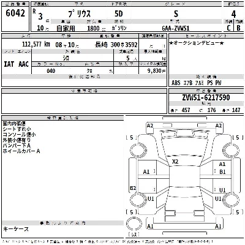Click the grade letter S

coord(176,14)
